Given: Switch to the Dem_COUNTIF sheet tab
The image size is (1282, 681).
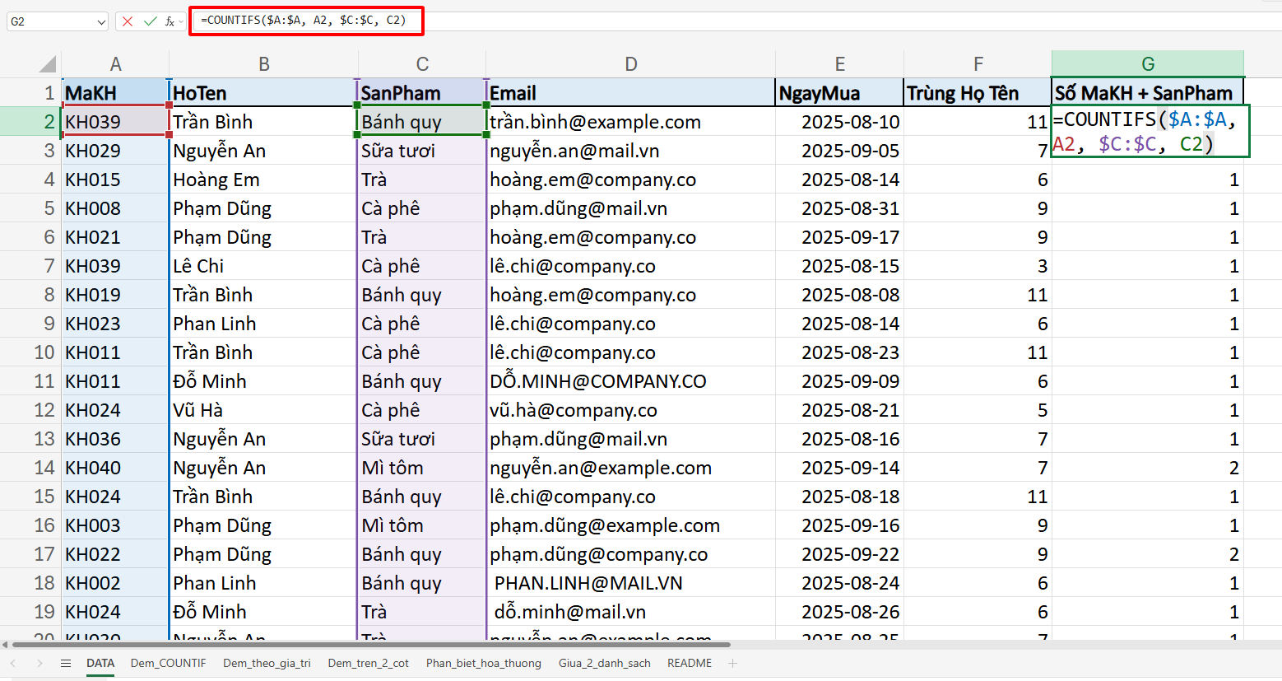Looking at the screenshot, I should tap(168, 663).
